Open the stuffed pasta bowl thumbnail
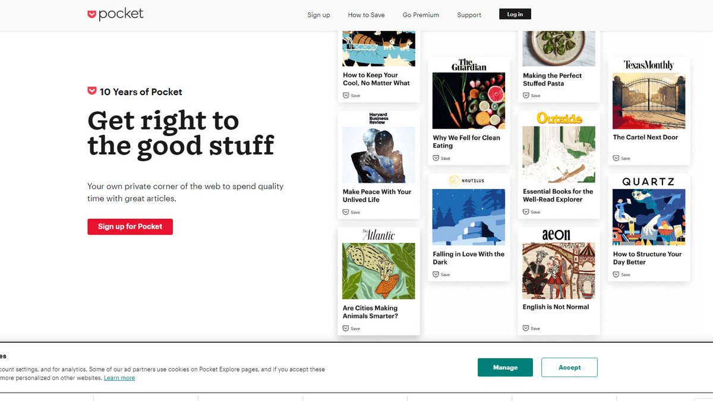 coord(559,49)
